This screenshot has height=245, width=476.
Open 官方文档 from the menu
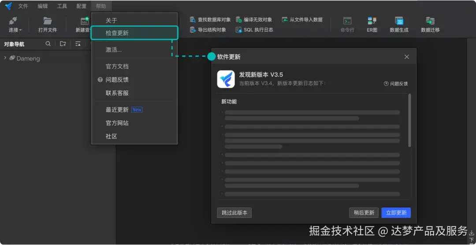(x=134, y=66)
